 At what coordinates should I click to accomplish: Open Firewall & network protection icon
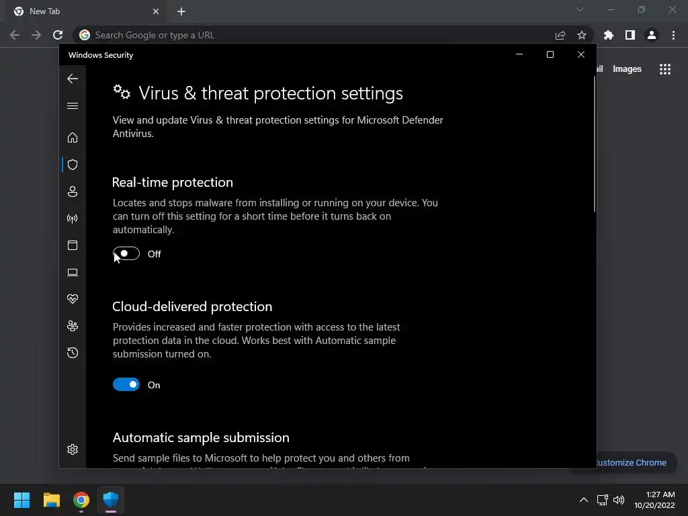point(73,218)
